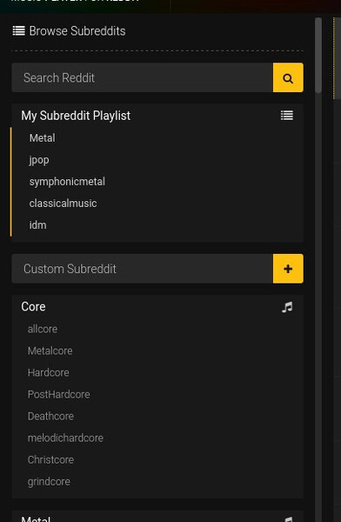Click the list icon before Browse Subreddits
Viewport: 341px width, 522px height.
[18, 31]
